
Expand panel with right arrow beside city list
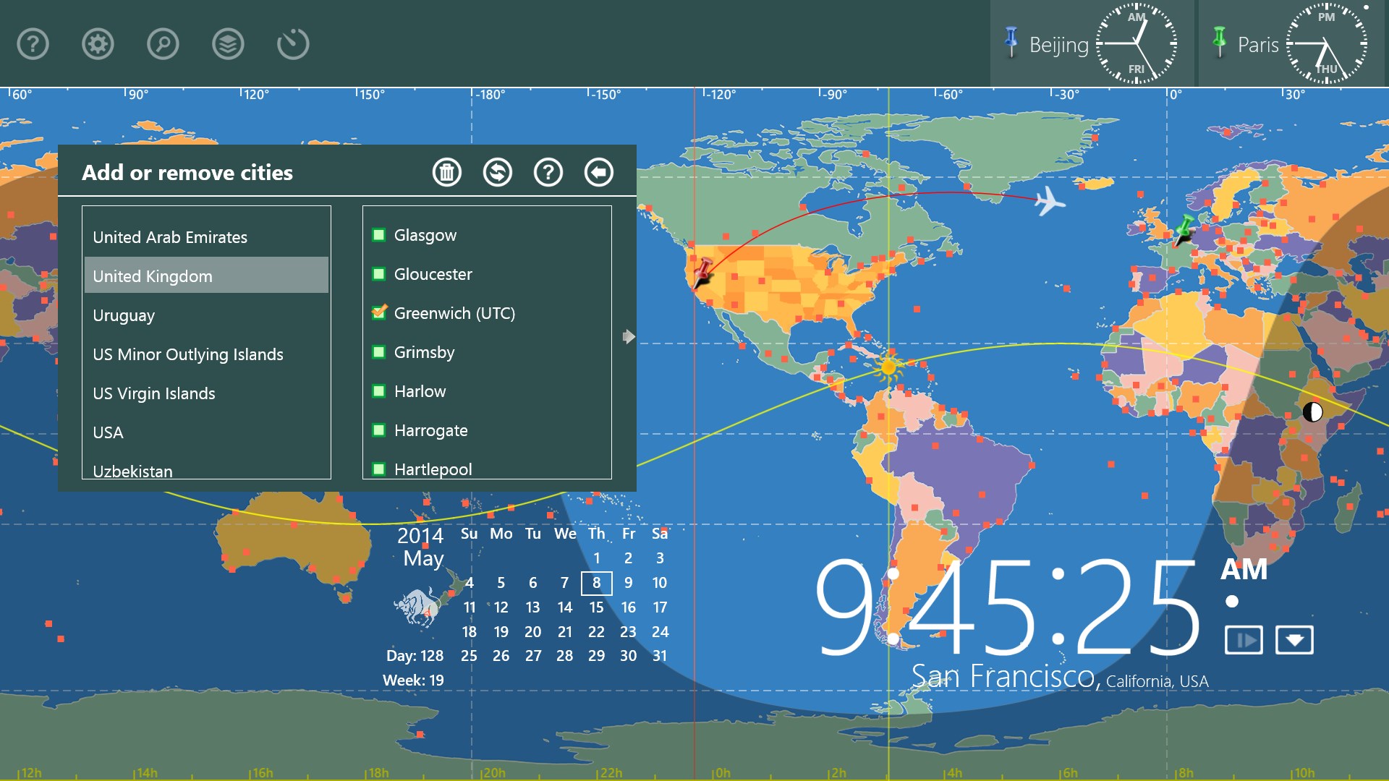(x=629, y=336)
